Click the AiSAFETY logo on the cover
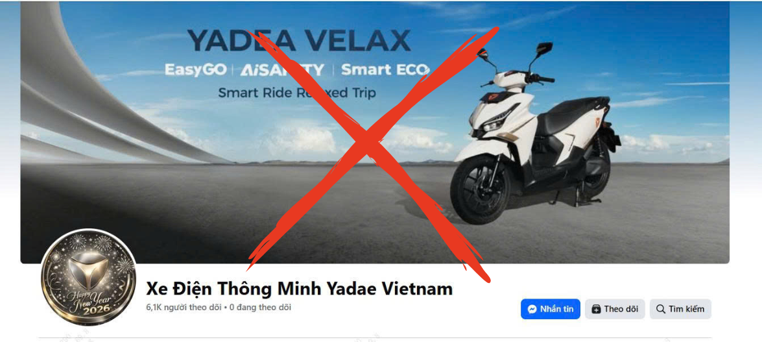 tap(282, 70)
